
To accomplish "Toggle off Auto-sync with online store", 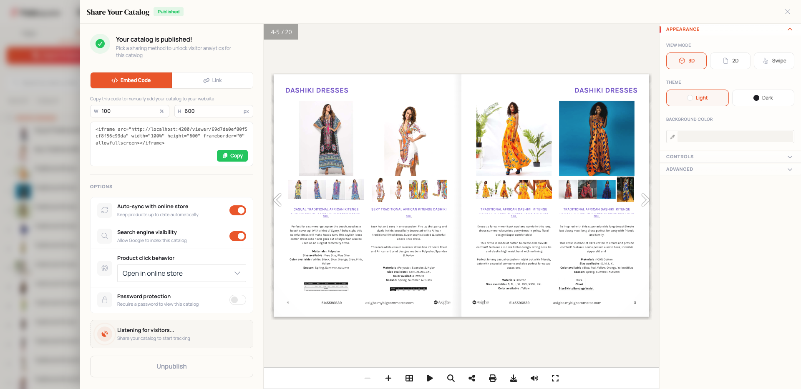I will 237,210.
